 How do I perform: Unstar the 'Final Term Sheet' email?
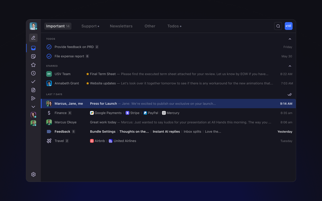[87, 74]
